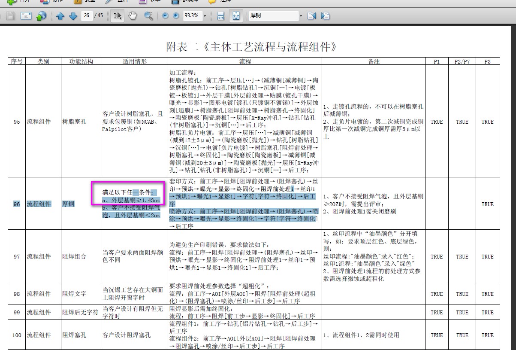Screen dimensions: 516x350
Task: Click the P1 column header
Action: 437,61
